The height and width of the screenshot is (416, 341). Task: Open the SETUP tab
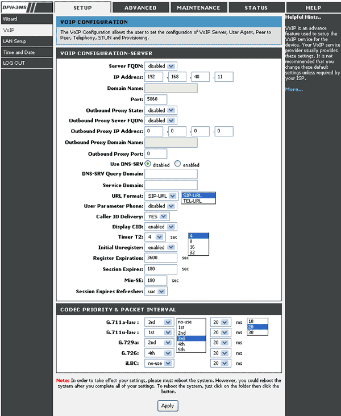point(82,7)
